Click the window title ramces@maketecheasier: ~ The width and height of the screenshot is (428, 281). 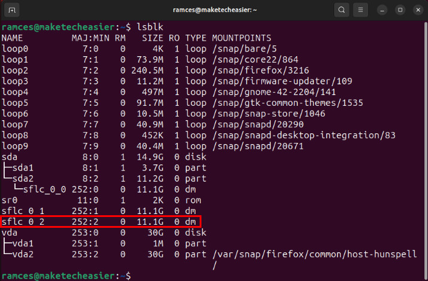[215, 10]
